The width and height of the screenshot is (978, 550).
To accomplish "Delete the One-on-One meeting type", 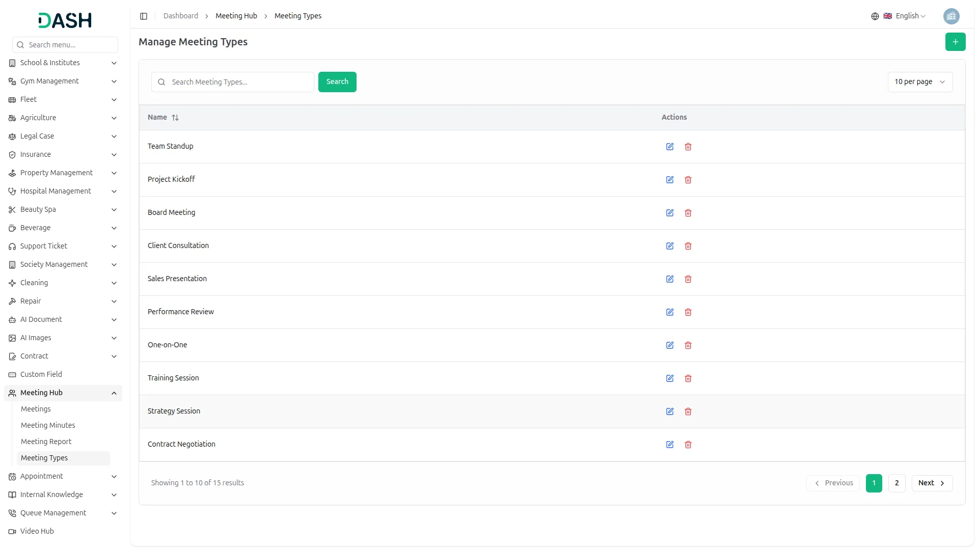I will (x=688, y=345).
